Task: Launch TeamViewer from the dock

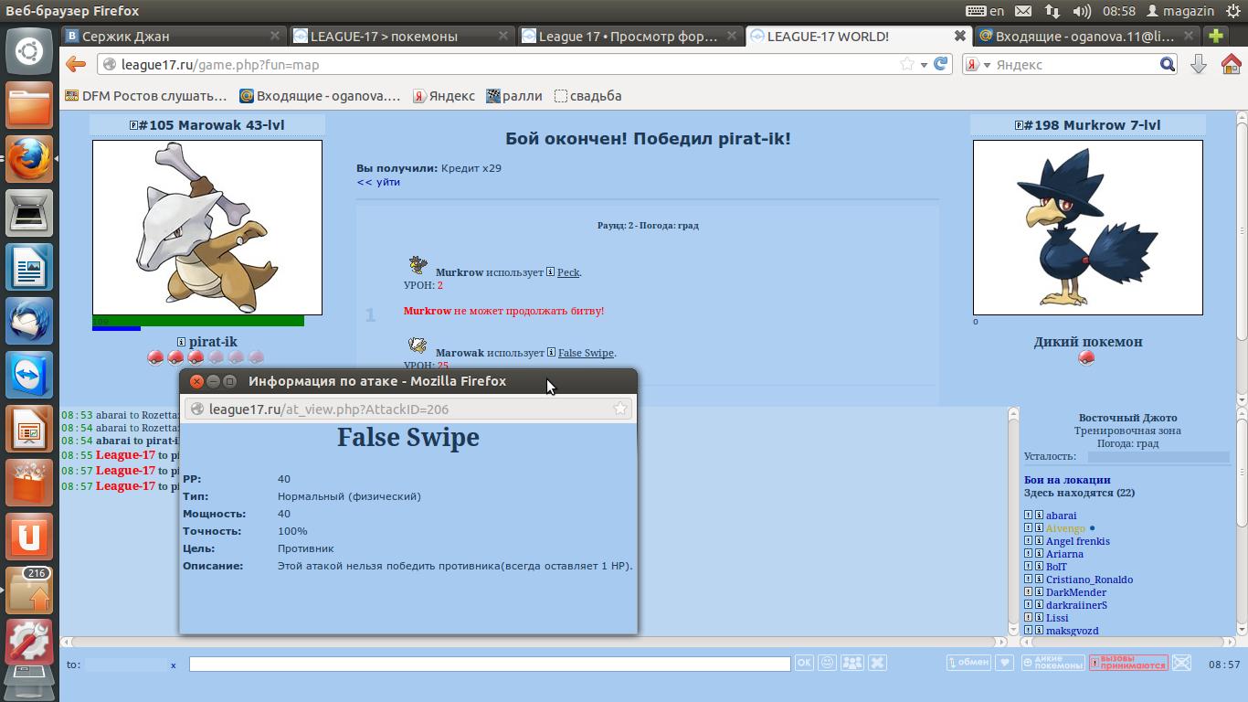Action: (x=29, y=376)
